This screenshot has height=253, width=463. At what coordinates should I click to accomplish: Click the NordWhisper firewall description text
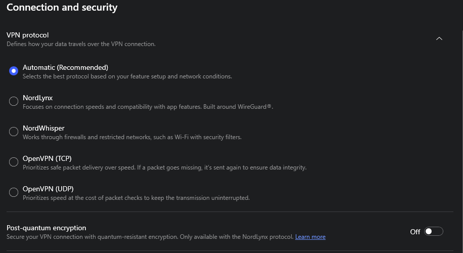click(132, 137)
